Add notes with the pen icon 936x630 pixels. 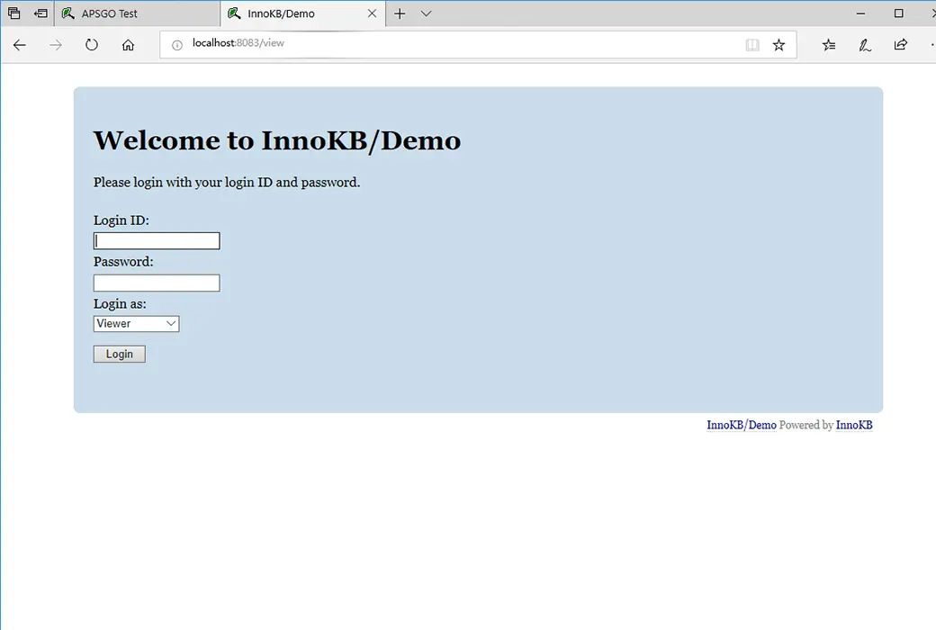click(x=864, y=45)
